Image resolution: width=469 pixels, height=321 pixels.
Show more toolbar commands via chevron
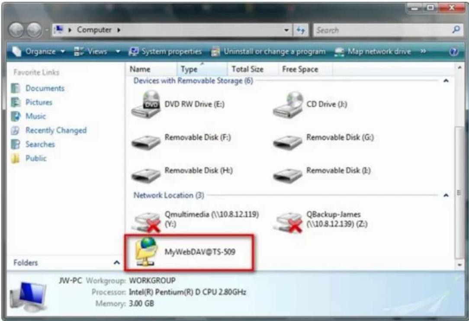[423, 51]
